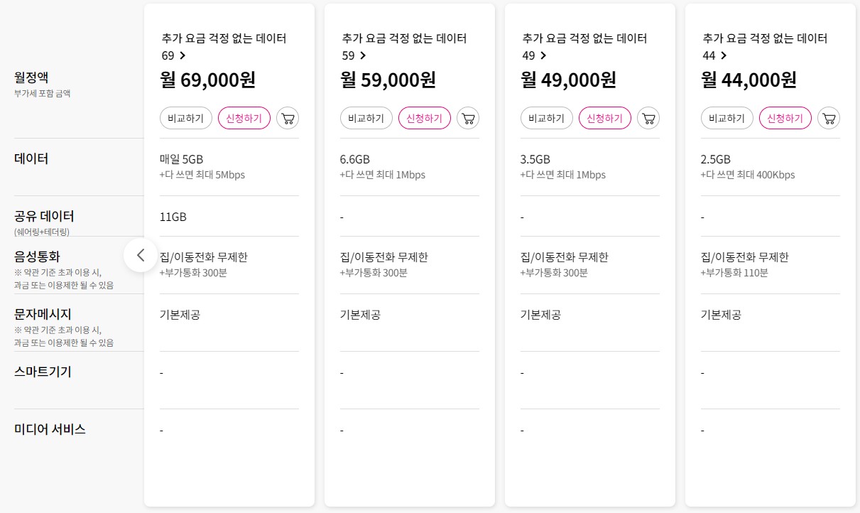The image size is (860, 513).
Task: Add the 59,000원 plan to cart
Action: pyautogui.click(x=468, y=119)
